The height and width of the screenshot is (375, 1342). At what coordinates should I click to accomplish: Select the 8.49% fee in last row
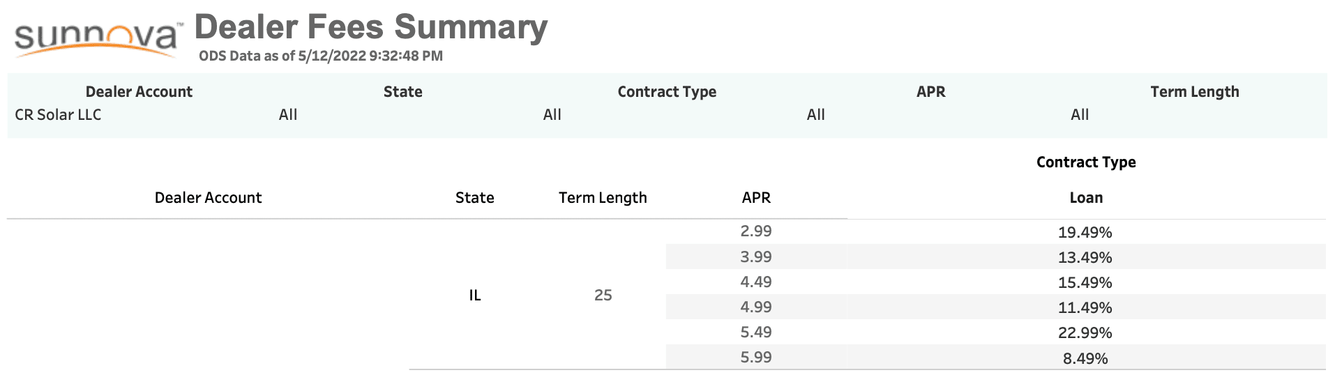point(1085,359)
